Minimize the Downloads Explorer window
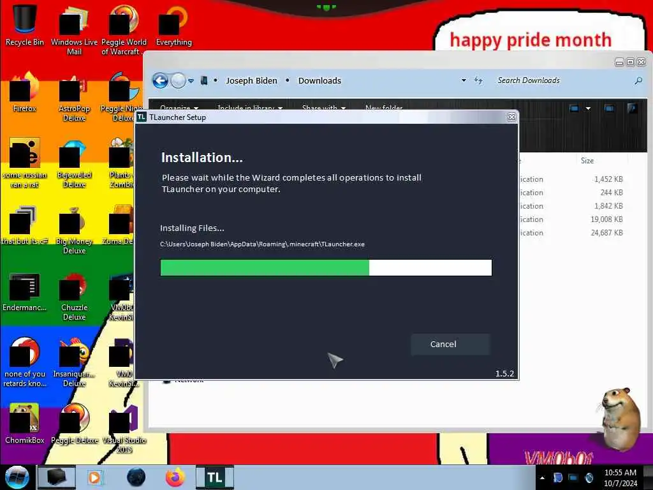 click(619, 63)
